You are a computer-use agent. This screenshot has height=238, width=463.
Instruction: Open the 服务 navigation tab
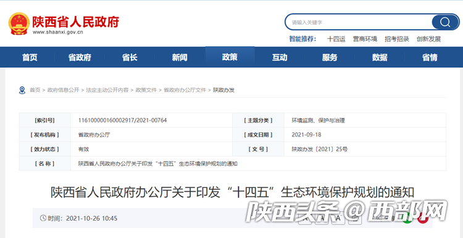tap(330, 57)
